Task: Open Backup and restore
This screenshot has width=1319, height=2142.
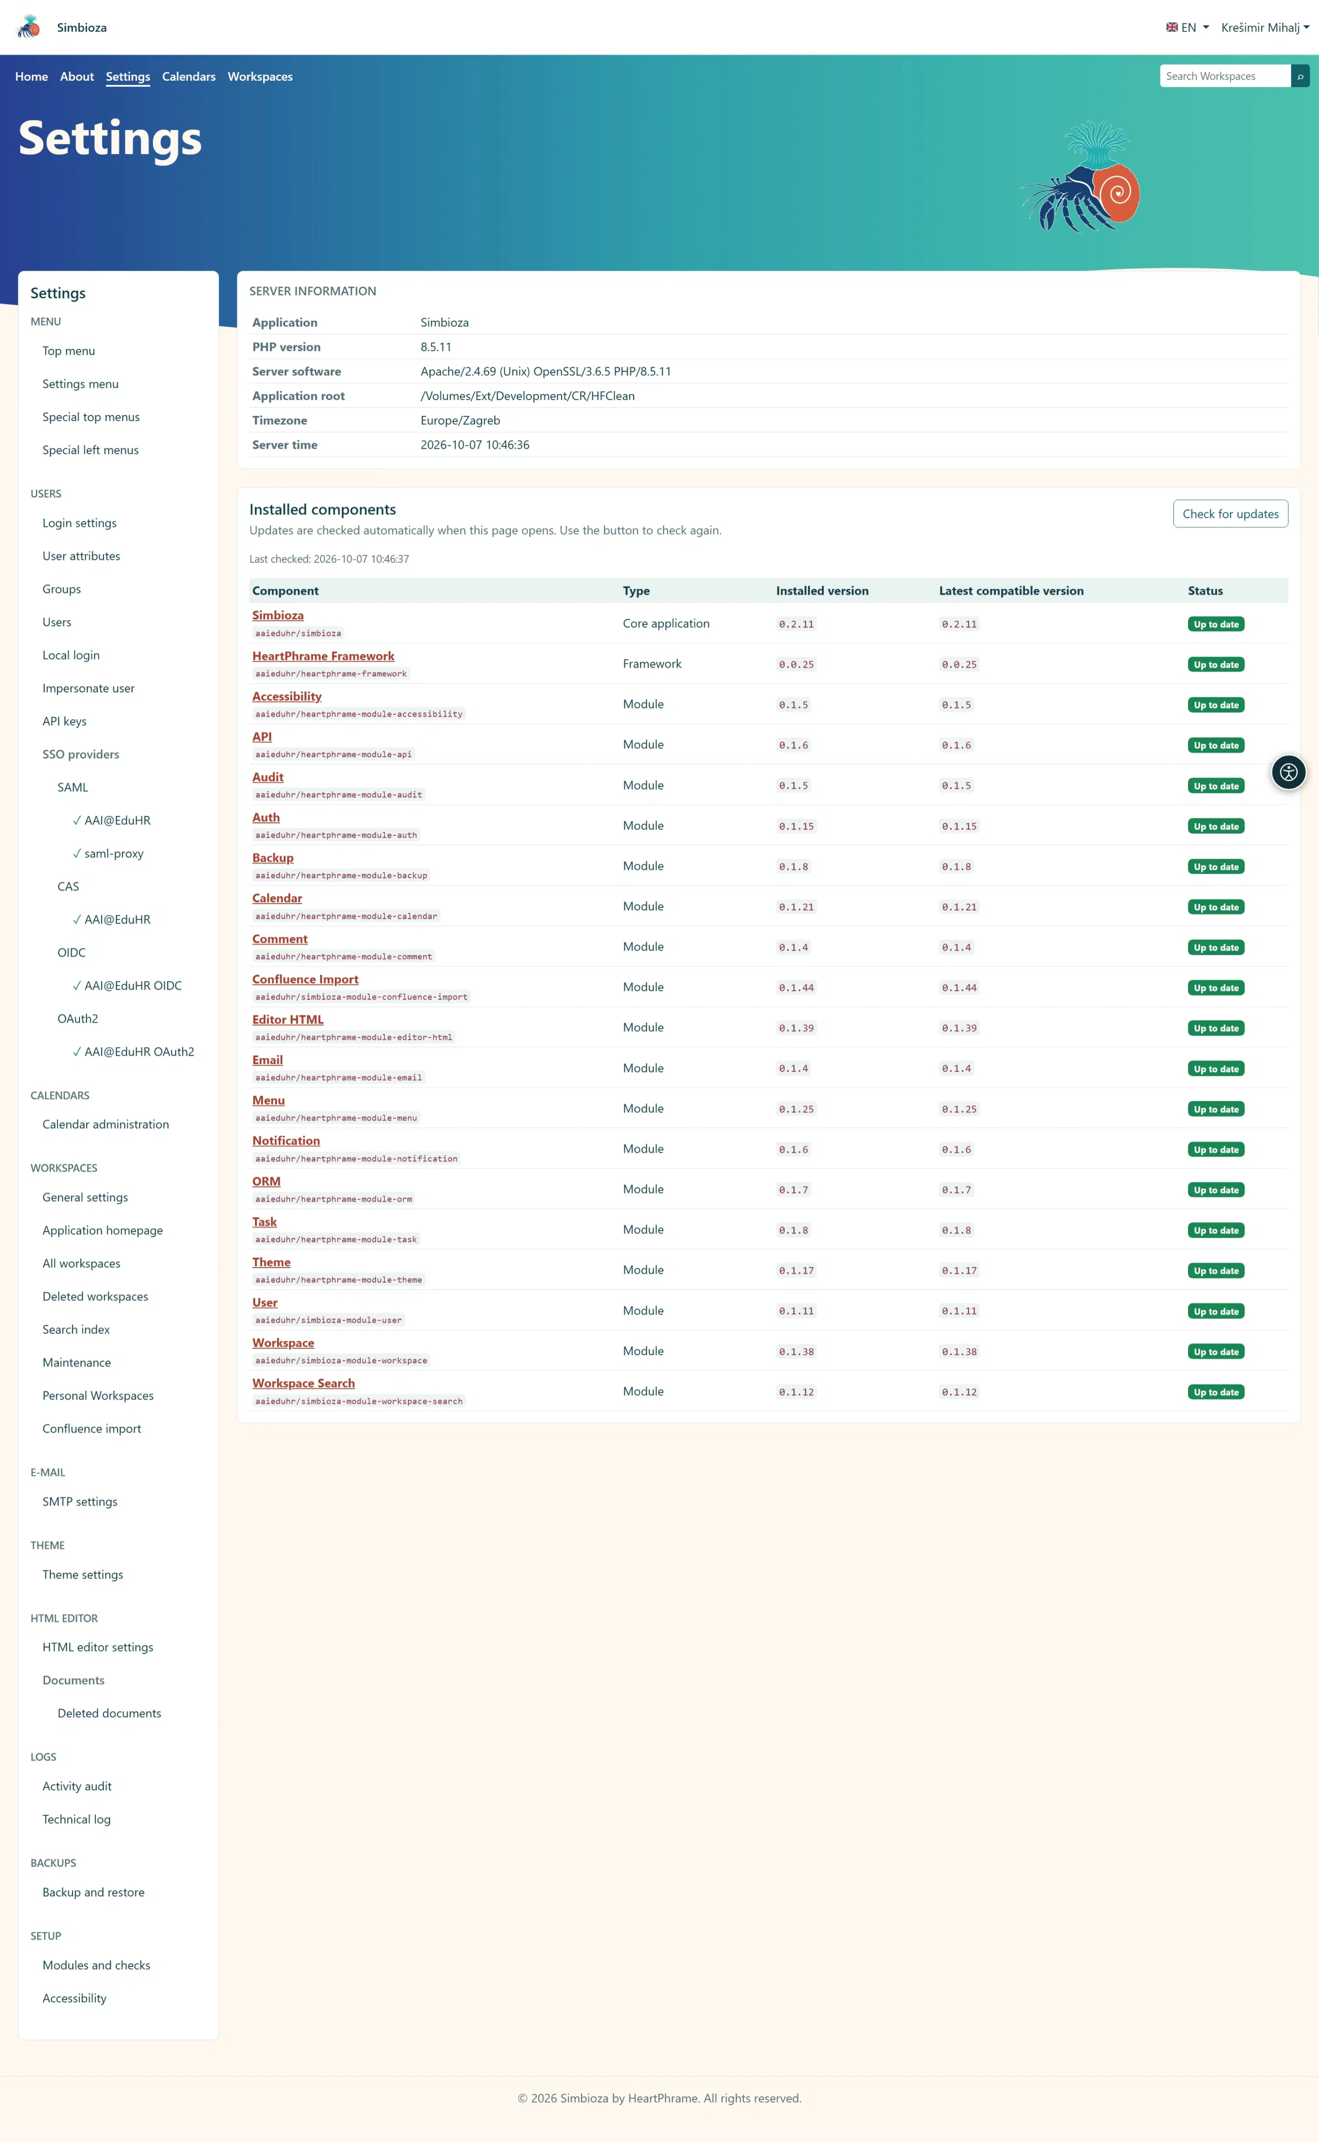Action: tap(94, 1892)
